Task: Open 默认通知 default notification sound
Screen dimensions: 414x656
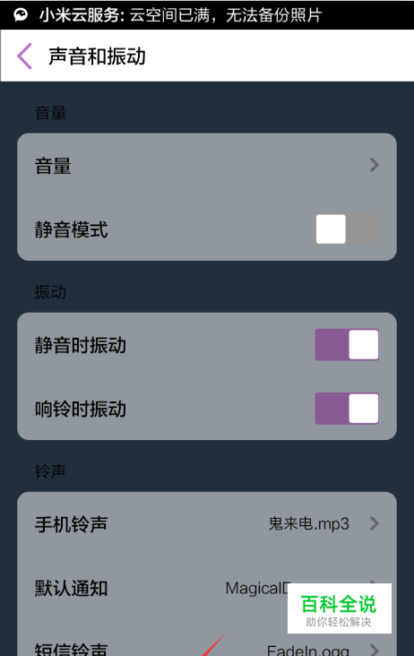Action: [207, 588]
